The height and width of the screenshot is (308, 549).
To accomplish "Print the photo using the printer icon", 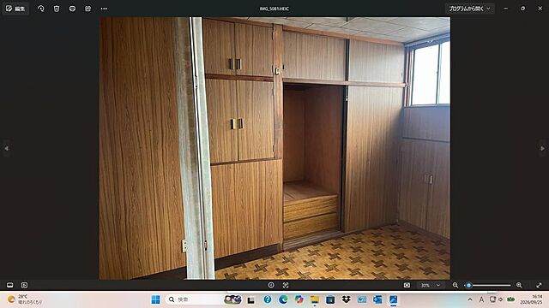I will (72, 9).
